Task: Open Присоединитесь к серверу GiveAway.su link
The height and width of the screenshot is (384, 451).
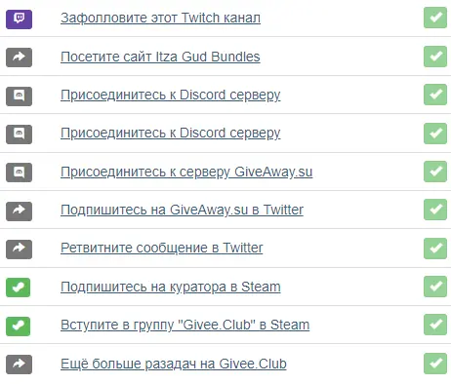Action: tap(186, 172)
